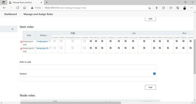Open the Dashboard breadcrumb
Image resolution: width=196 pixels, height=104 pixels.
tap(11, 14)
